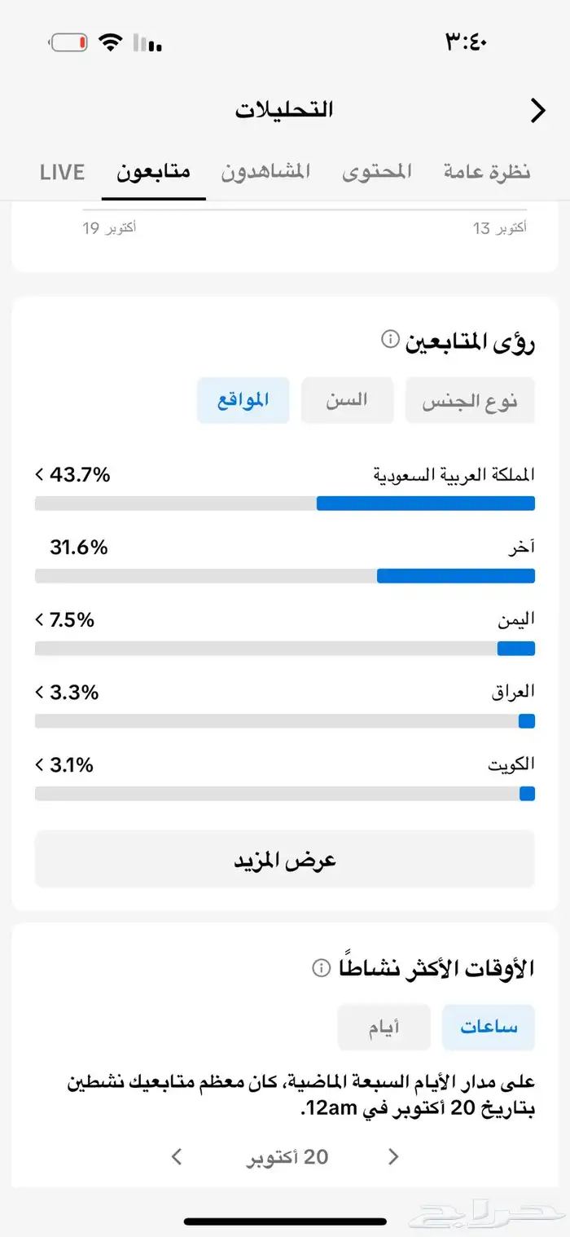
Task: Tap Show More to see all countries
Action: [284, 859]
